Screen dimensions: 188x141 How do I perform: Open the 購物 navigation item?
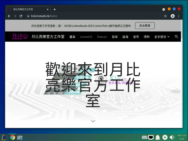pyautogui.click(x=147, y=37)
